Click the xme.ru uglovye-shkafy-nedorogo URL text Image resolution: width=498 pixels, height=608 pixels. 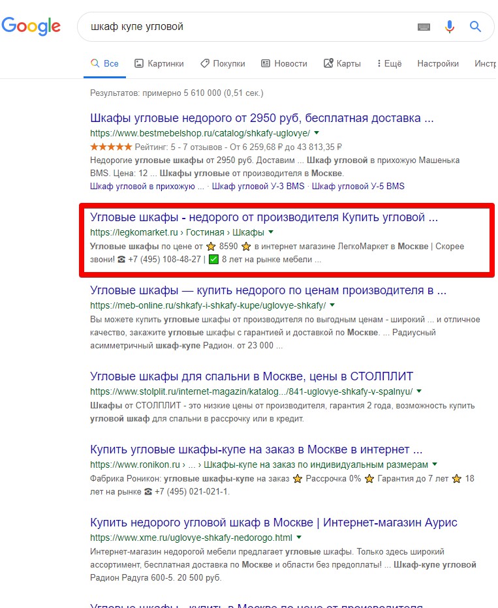pyautogui.click(x=191, y=538)
